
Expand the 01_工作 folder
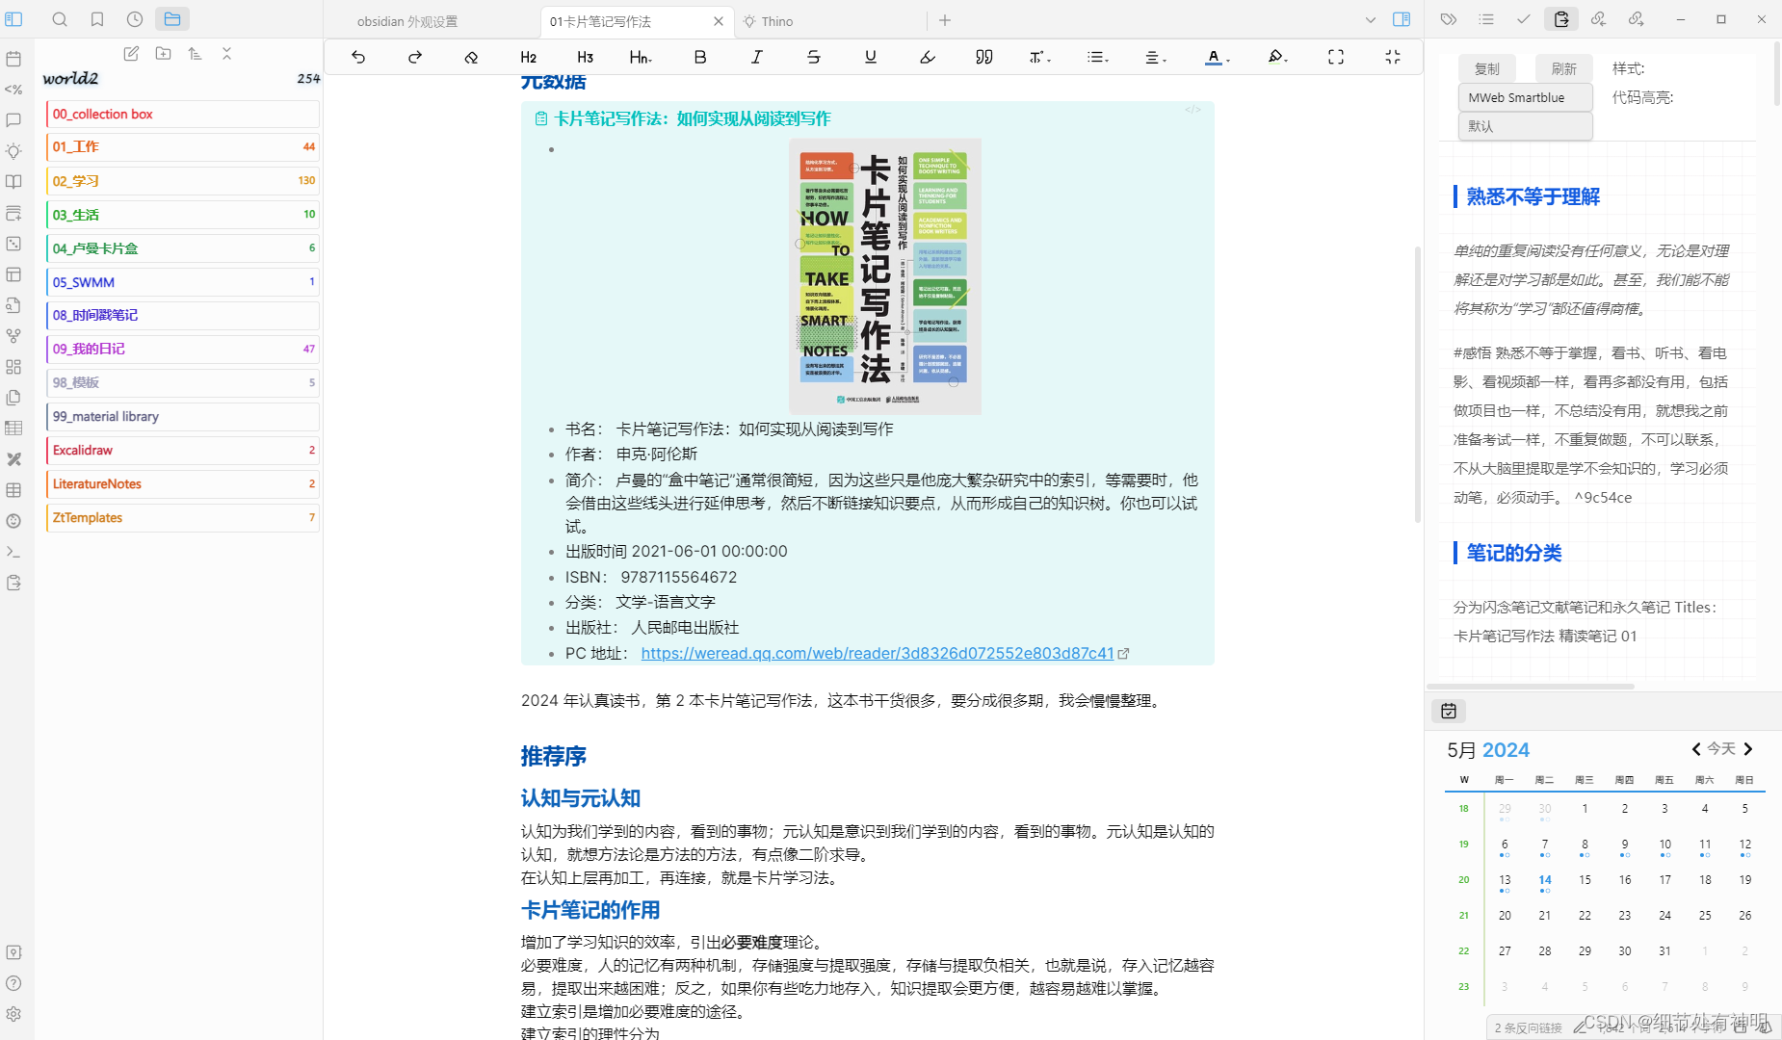(182, 147)
